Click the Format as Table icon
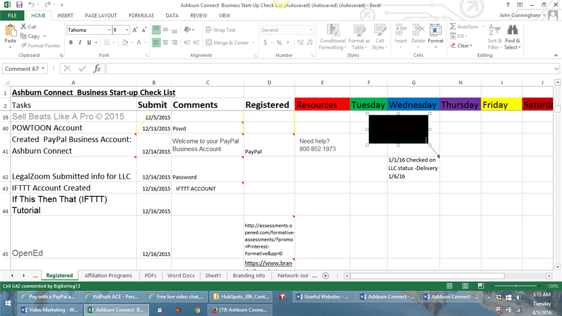Image resolution: width=562 pixels, height=316 pixels. [359, 30]
